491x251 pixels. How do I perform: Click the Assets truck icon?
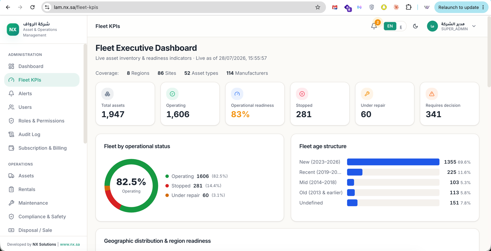[x=11, y=176]
